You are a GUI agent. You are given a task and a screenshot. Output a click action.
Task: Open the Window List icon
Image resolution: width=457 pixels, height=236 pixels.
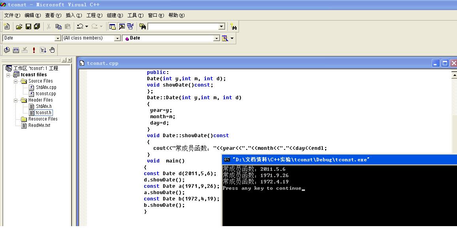pos(130,26)
